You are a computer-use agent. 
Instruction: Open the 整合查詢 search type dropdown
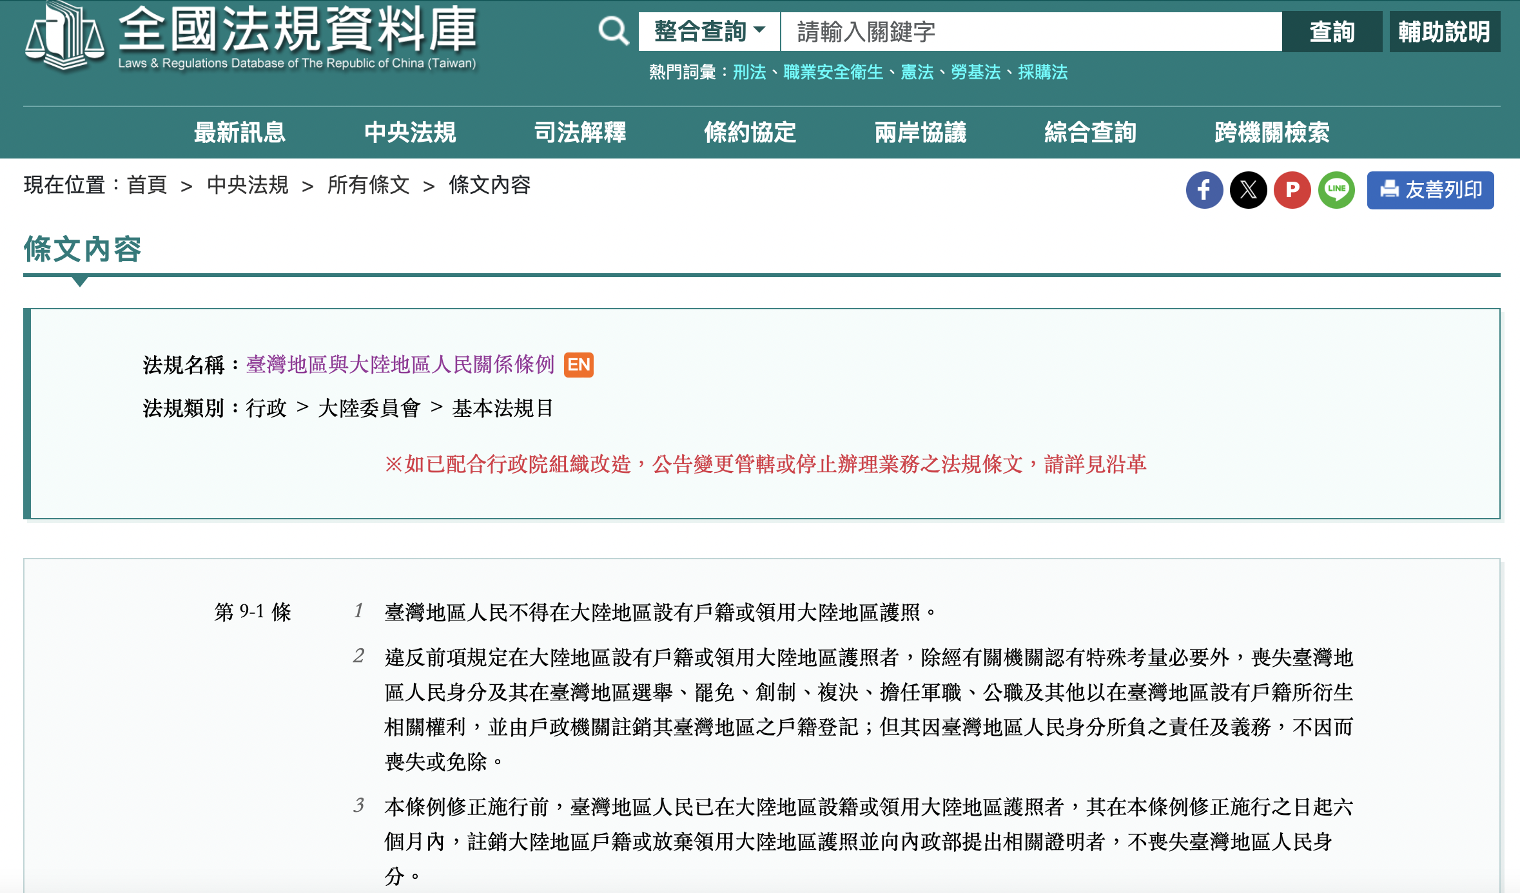709,31
